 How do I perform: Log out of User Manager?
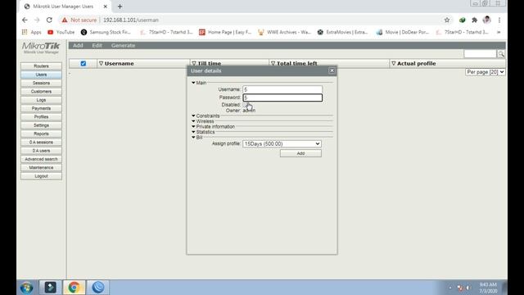click(41, 176)
